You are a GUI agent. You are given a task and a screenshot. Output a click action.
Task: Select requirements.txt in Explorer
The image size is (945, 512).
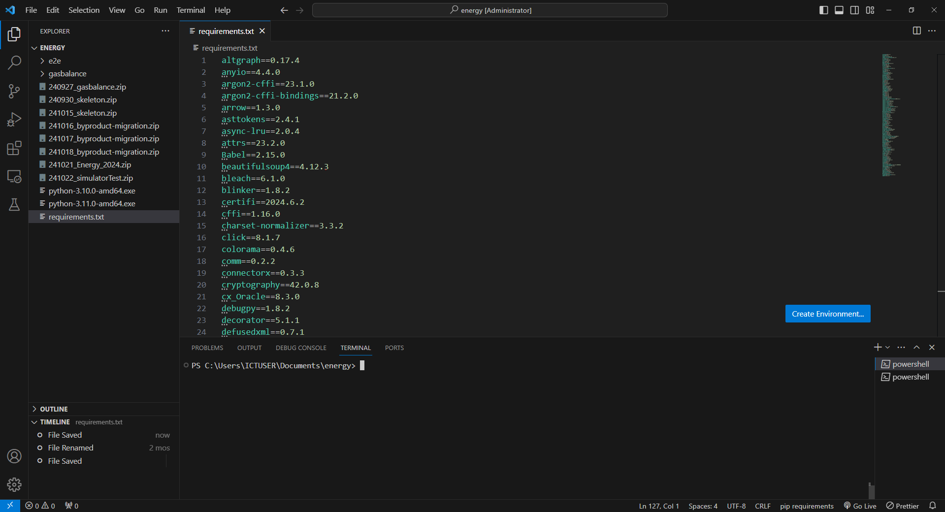(x=103, y=217)
